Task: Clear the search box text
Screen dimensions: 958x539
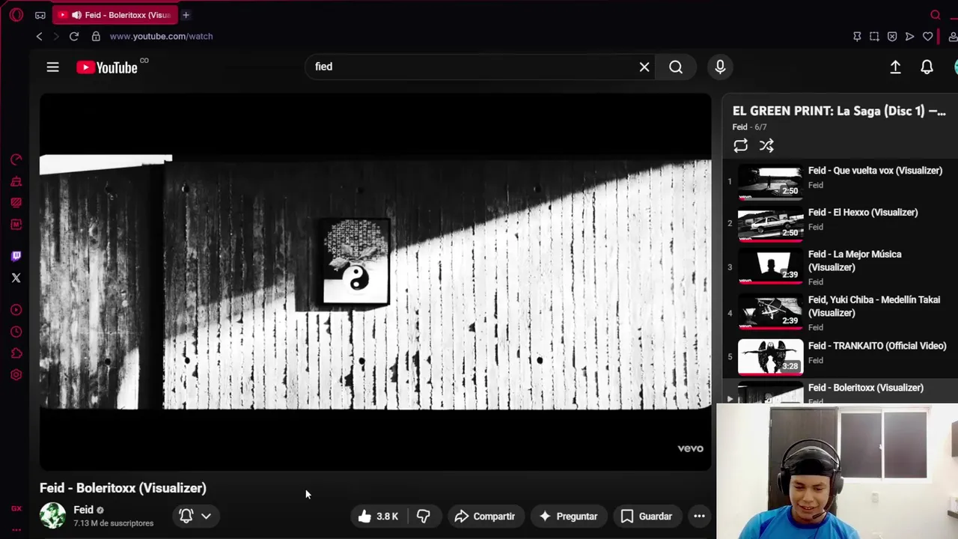Action: pyautogui.click(x=644, y=67)
